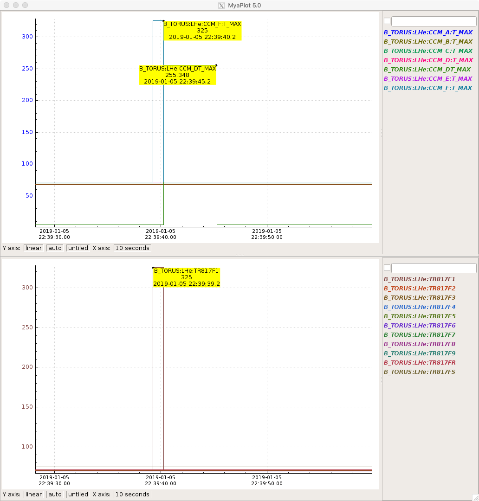479x501 pixels.
Task: Select B_TORUS:LHe:CCM_F:T_MAX in legend
Action: (x=428, y=88)
